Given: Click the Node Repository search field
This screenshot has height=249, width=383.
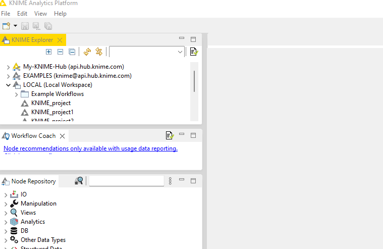Looking at the screenshot, I should pos(127,181).
